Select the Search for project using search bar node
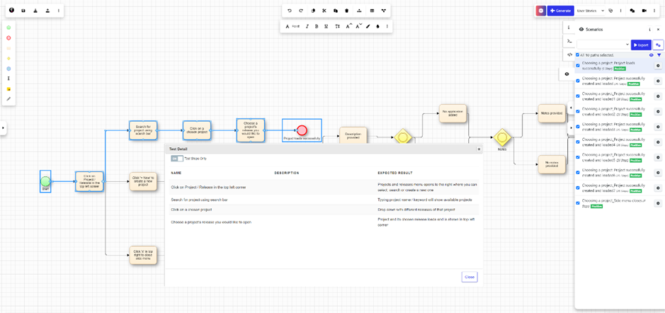 click(x=143, y=130)
